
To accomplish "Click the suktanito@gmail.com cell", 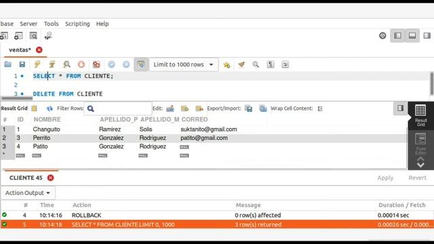I will pyautogui.click(x=209, y=129).
